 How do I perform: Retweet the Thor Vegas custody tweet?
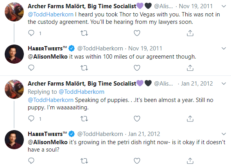tap(84, 33)
